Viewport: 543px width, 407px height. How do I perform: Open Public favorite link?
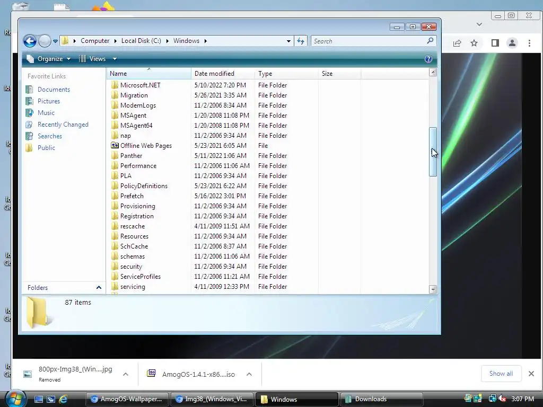click(47, 148)
